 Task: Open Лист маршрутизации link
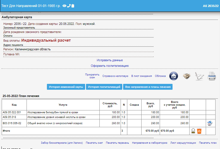183,143
